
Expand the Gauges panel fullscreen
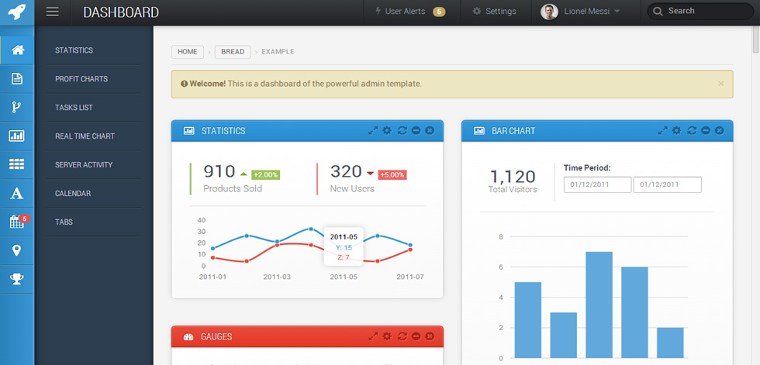[373, 336]
